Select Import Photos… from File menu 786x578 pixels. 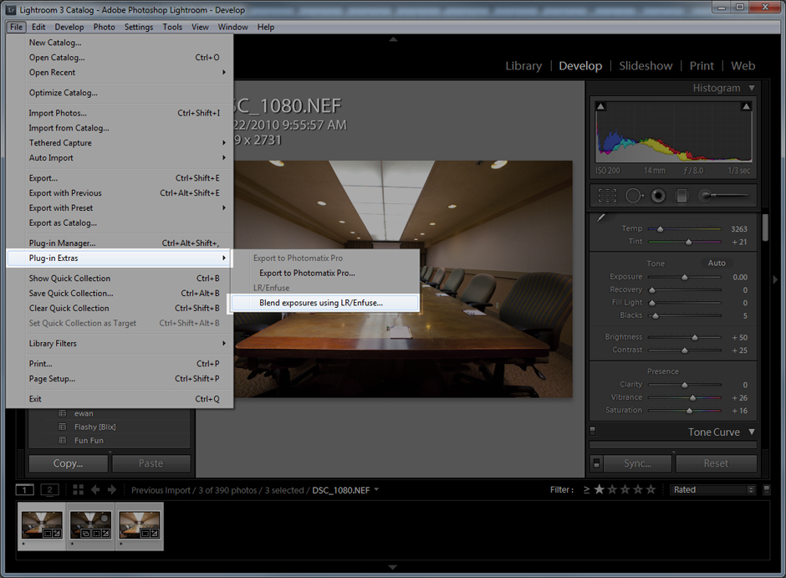tap(120, 113)
